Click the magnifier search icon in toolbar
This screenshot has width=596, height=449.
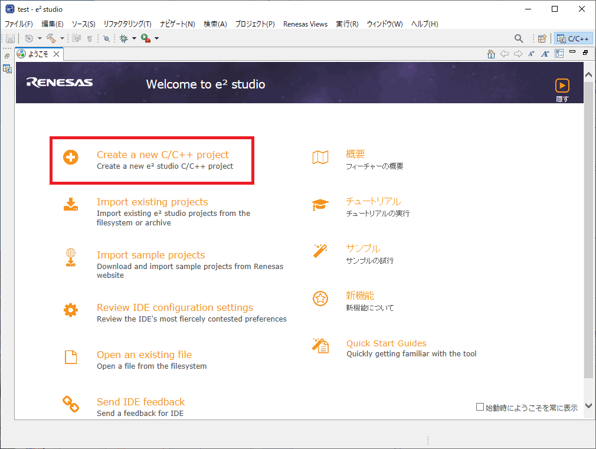pos(519,38)
